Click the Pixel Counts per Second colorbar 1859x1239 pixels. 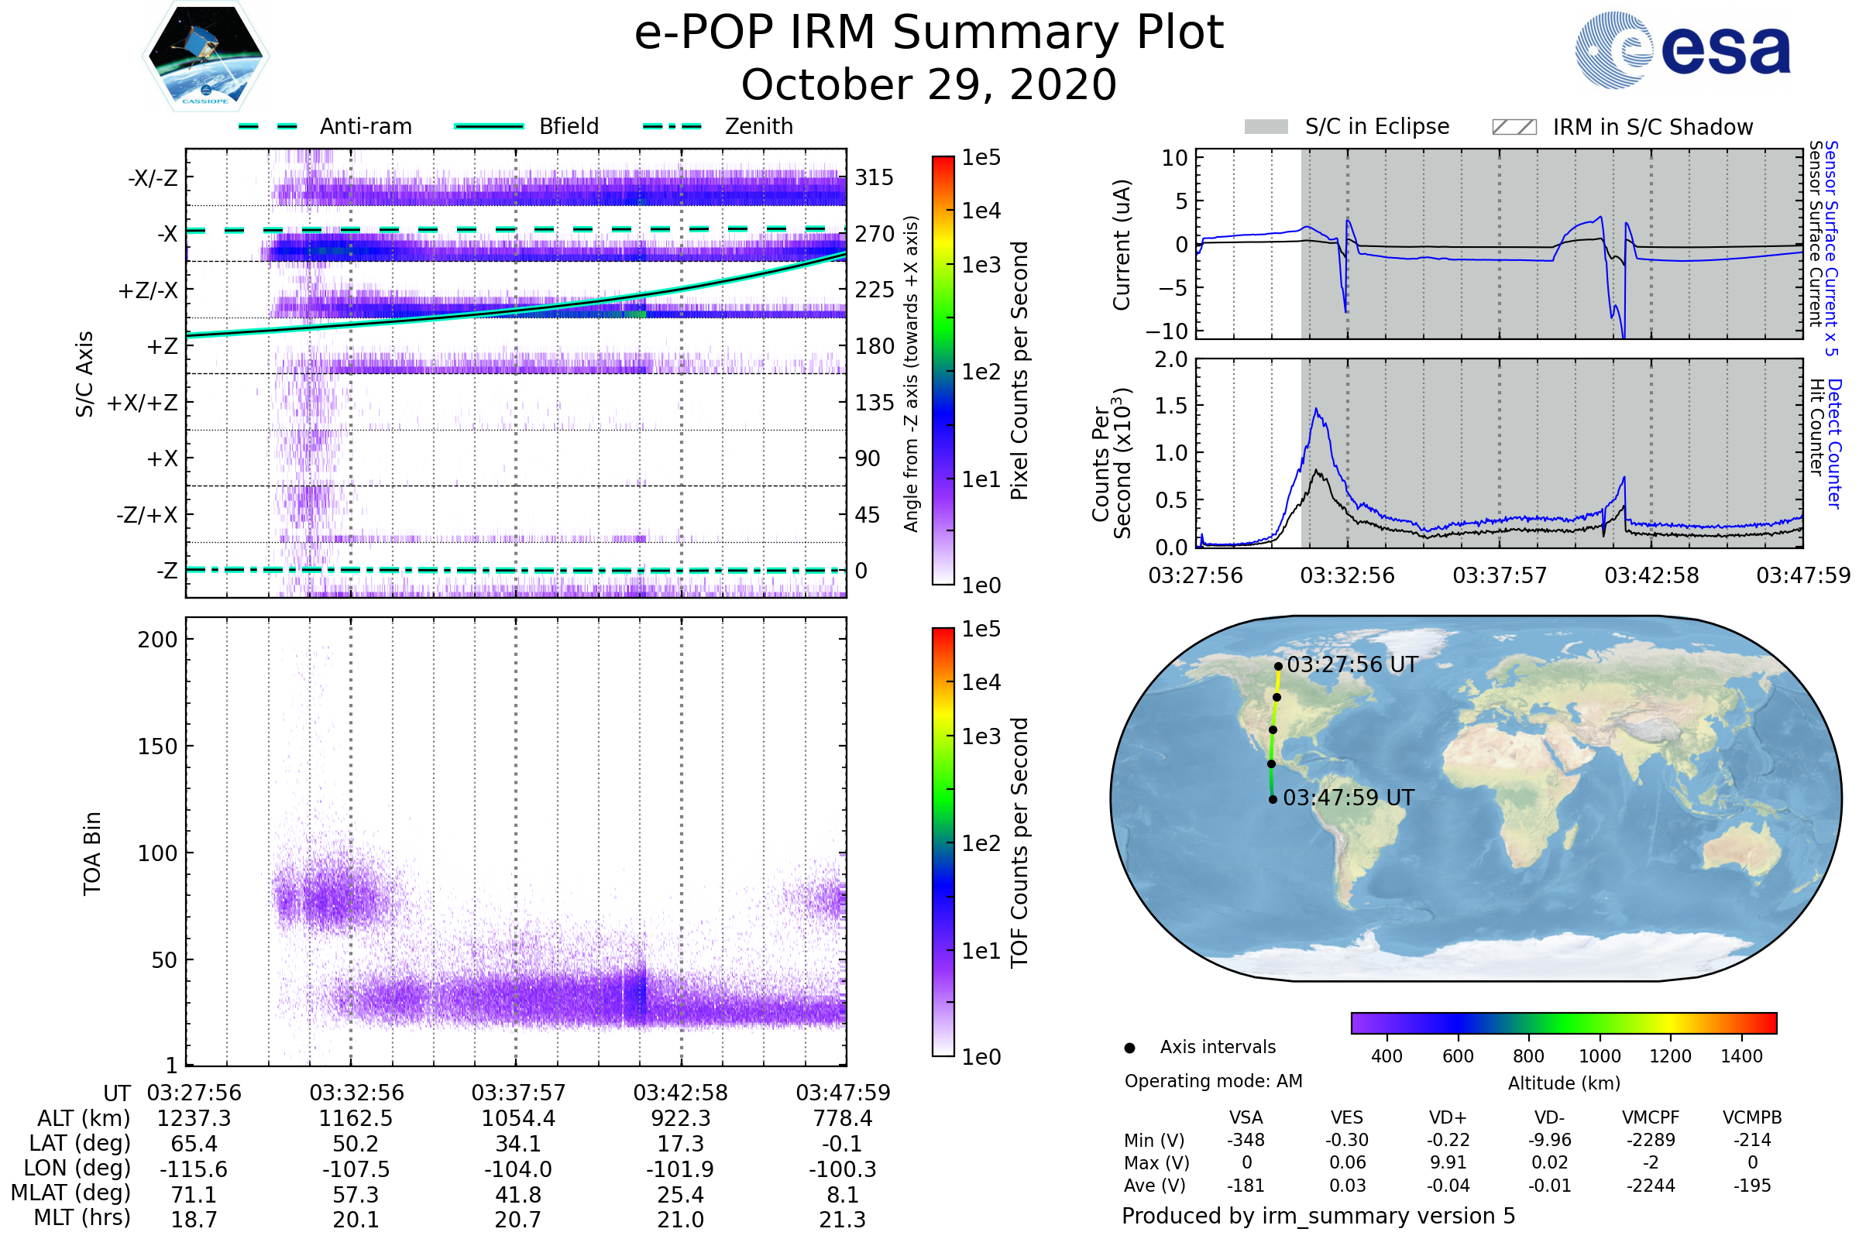click(x=943, y=370)
